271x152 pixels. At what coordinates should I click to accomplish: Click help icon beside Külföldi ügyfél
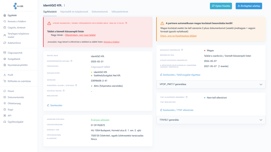(x=64, y=91)
